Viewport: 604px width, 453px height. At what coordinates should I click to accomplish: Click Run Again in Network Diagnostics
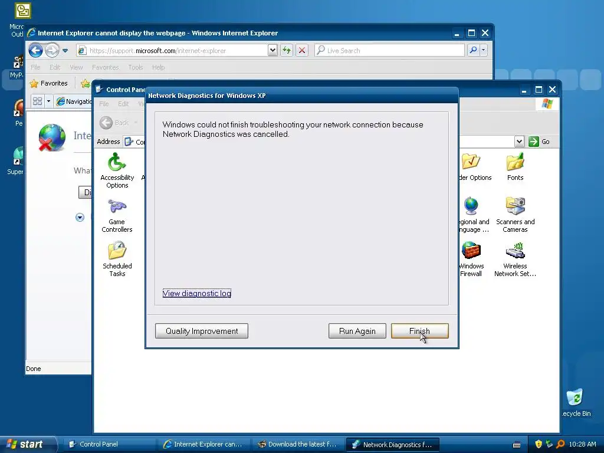[x=357, y=331]
